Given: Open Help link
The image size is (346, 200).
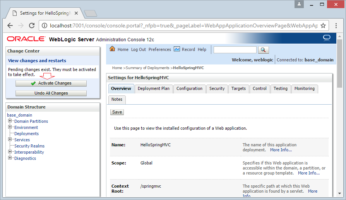Looking at the screenshot, I should point(202,50).
